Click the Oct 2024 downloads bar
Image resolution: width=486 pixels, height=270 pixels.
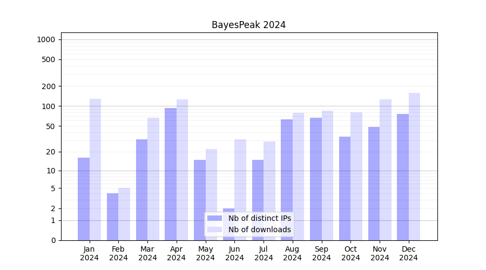(x=356, y=176)
